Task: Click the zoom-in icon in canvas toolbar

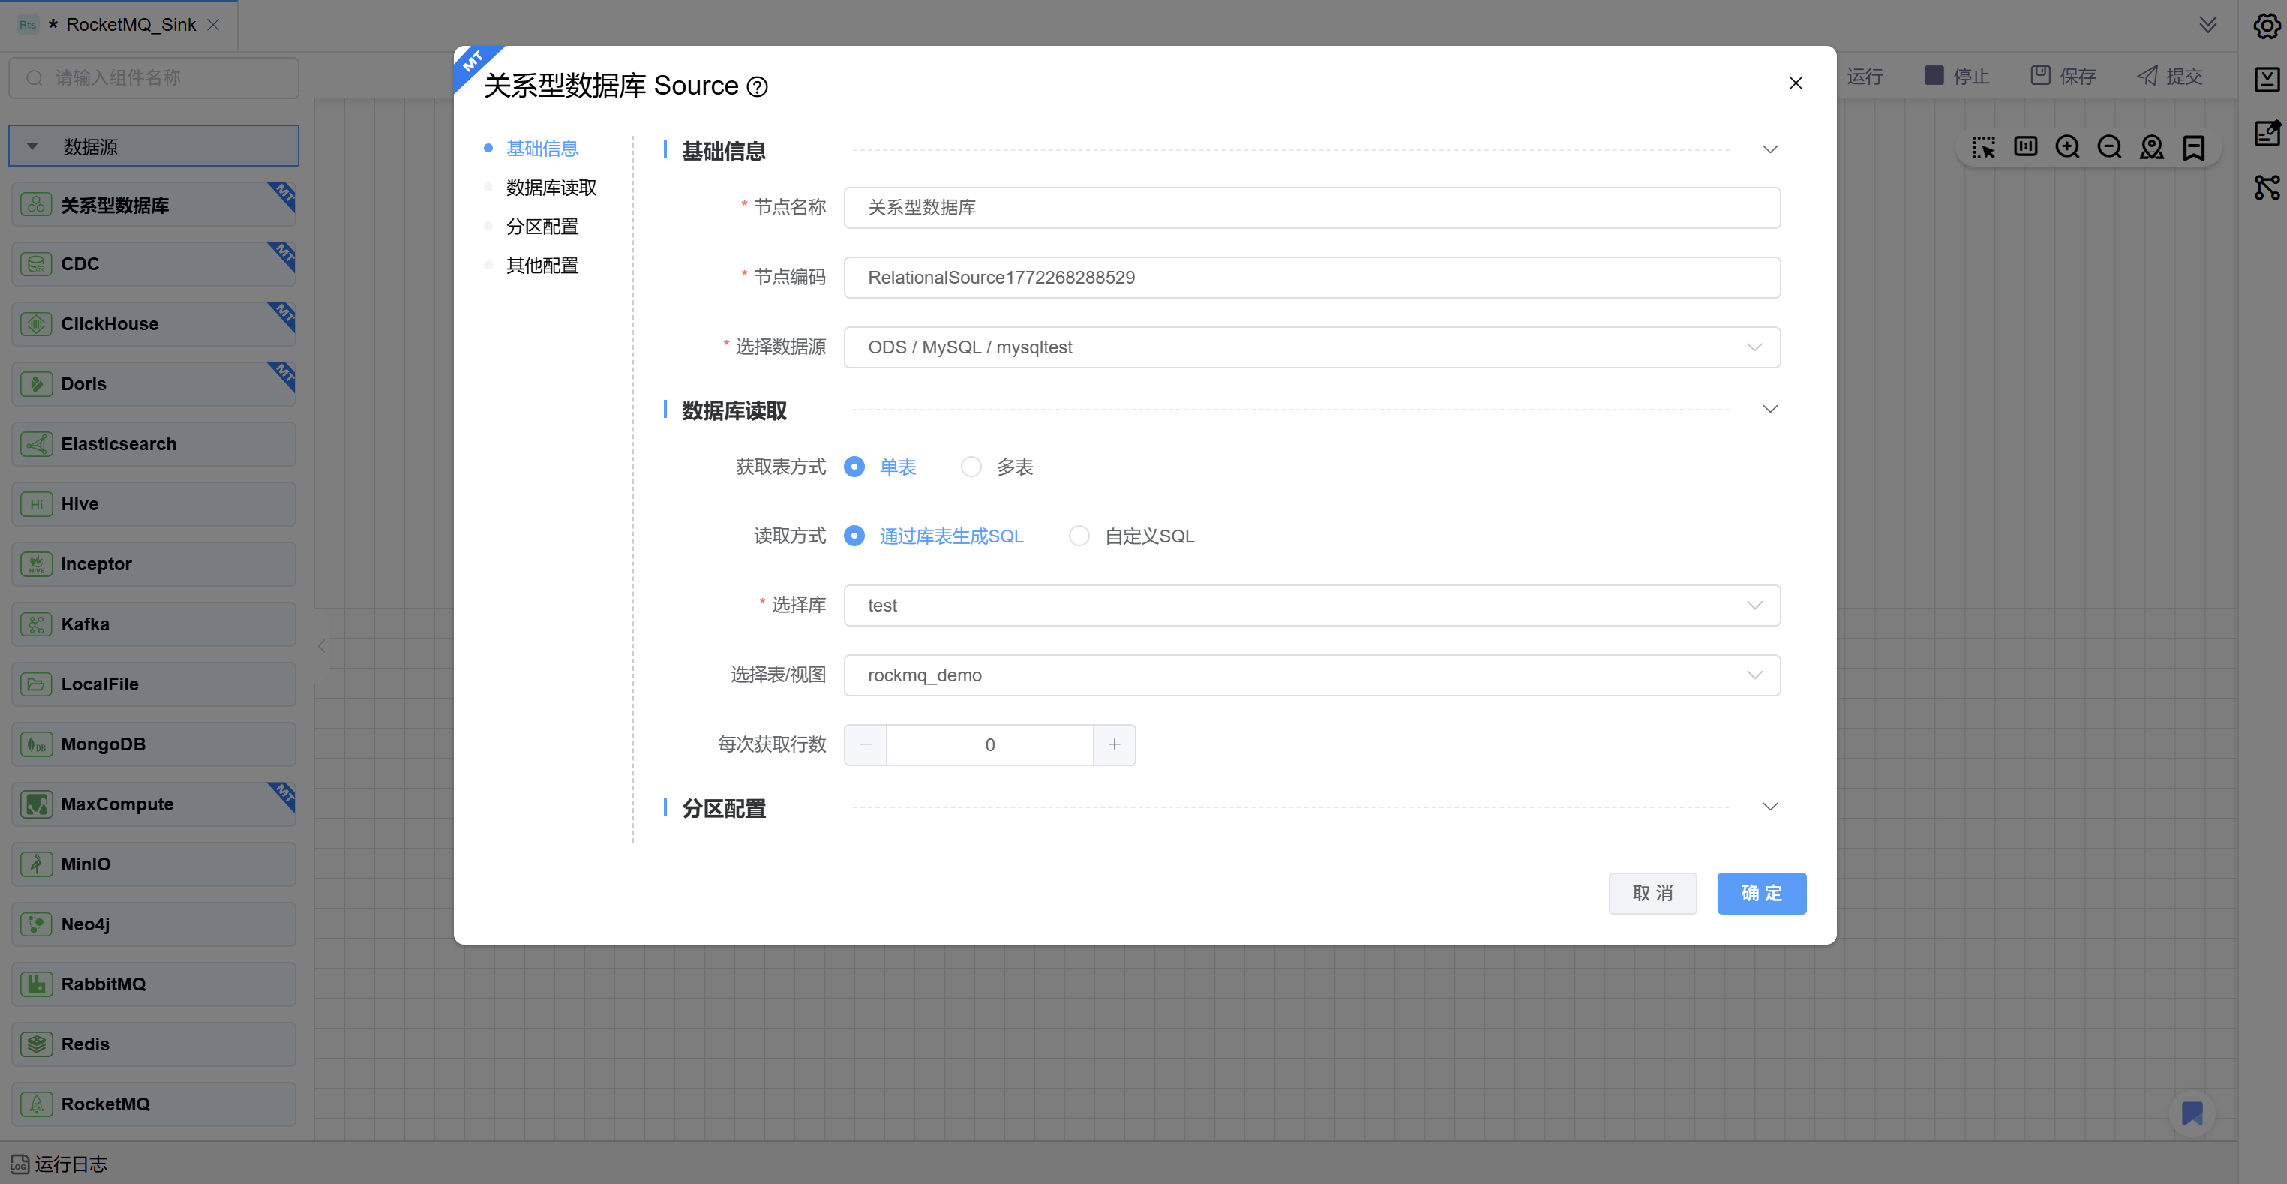Action: (2066, 146)
